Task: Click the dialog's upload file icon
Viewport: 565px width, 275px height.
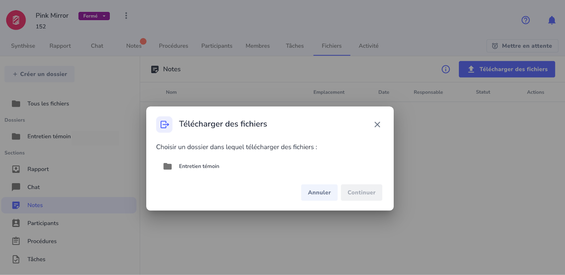Action: pyautogui.click(x=164, y=125)
